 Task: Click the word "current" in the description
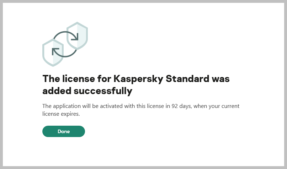(x=233, y=106)
